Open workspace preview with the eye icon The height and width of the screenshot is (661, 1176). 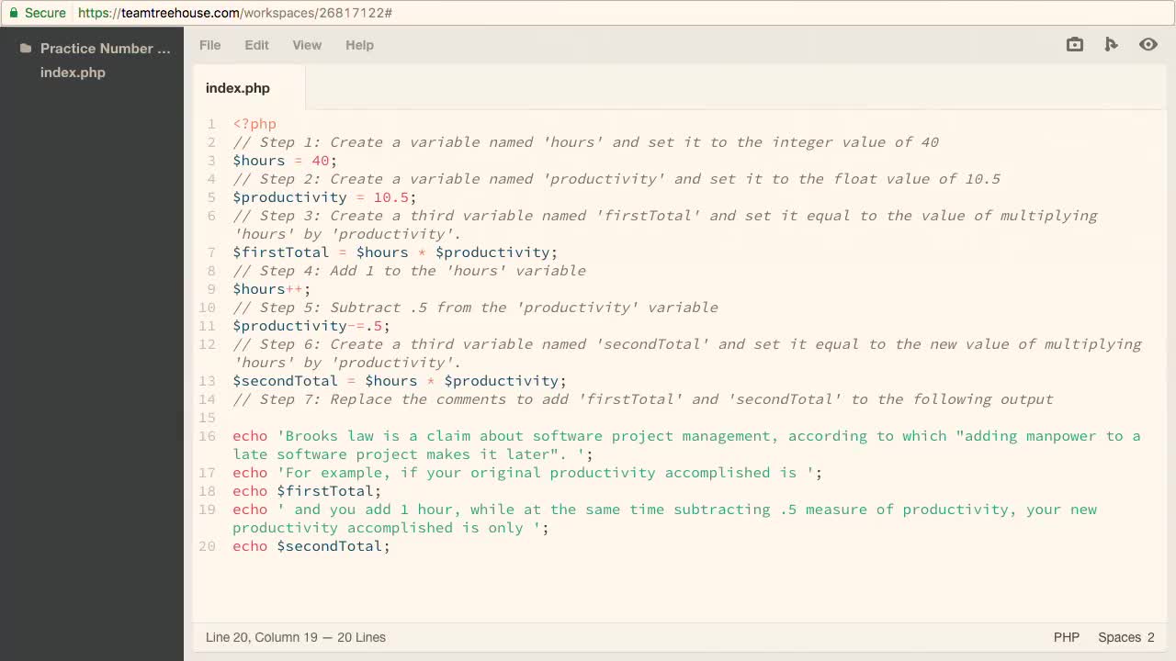1148,44
